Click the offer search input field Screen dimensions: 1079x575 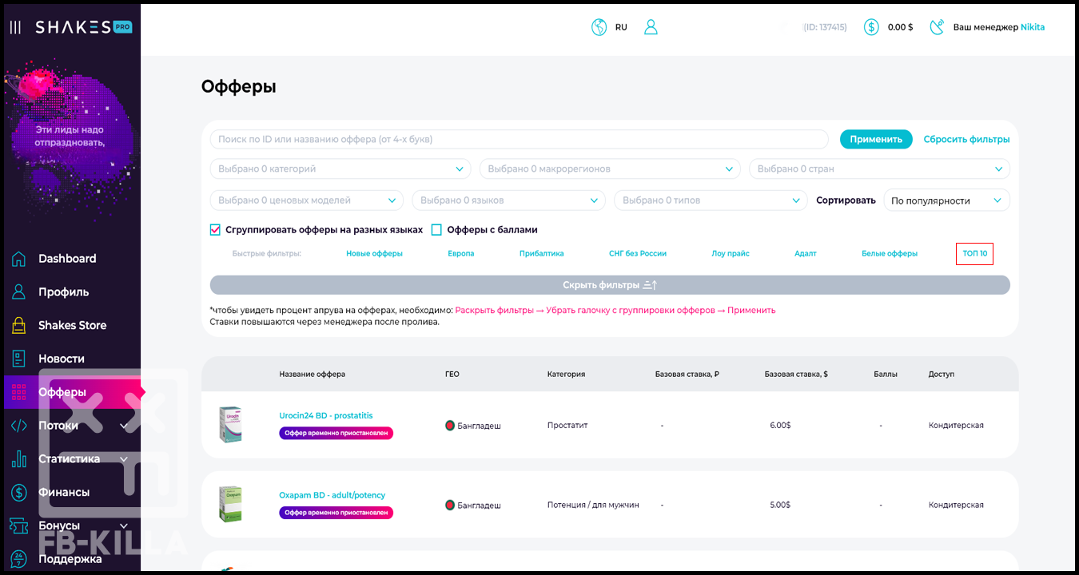point(519,140)
